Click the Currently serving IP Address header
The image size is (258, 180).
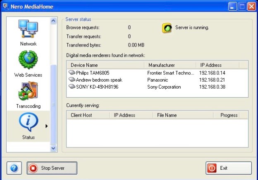131,115
